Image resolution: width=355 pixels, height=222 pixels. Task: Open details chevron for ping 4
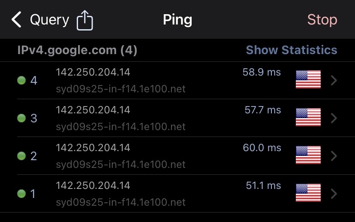tap(334, 80)
